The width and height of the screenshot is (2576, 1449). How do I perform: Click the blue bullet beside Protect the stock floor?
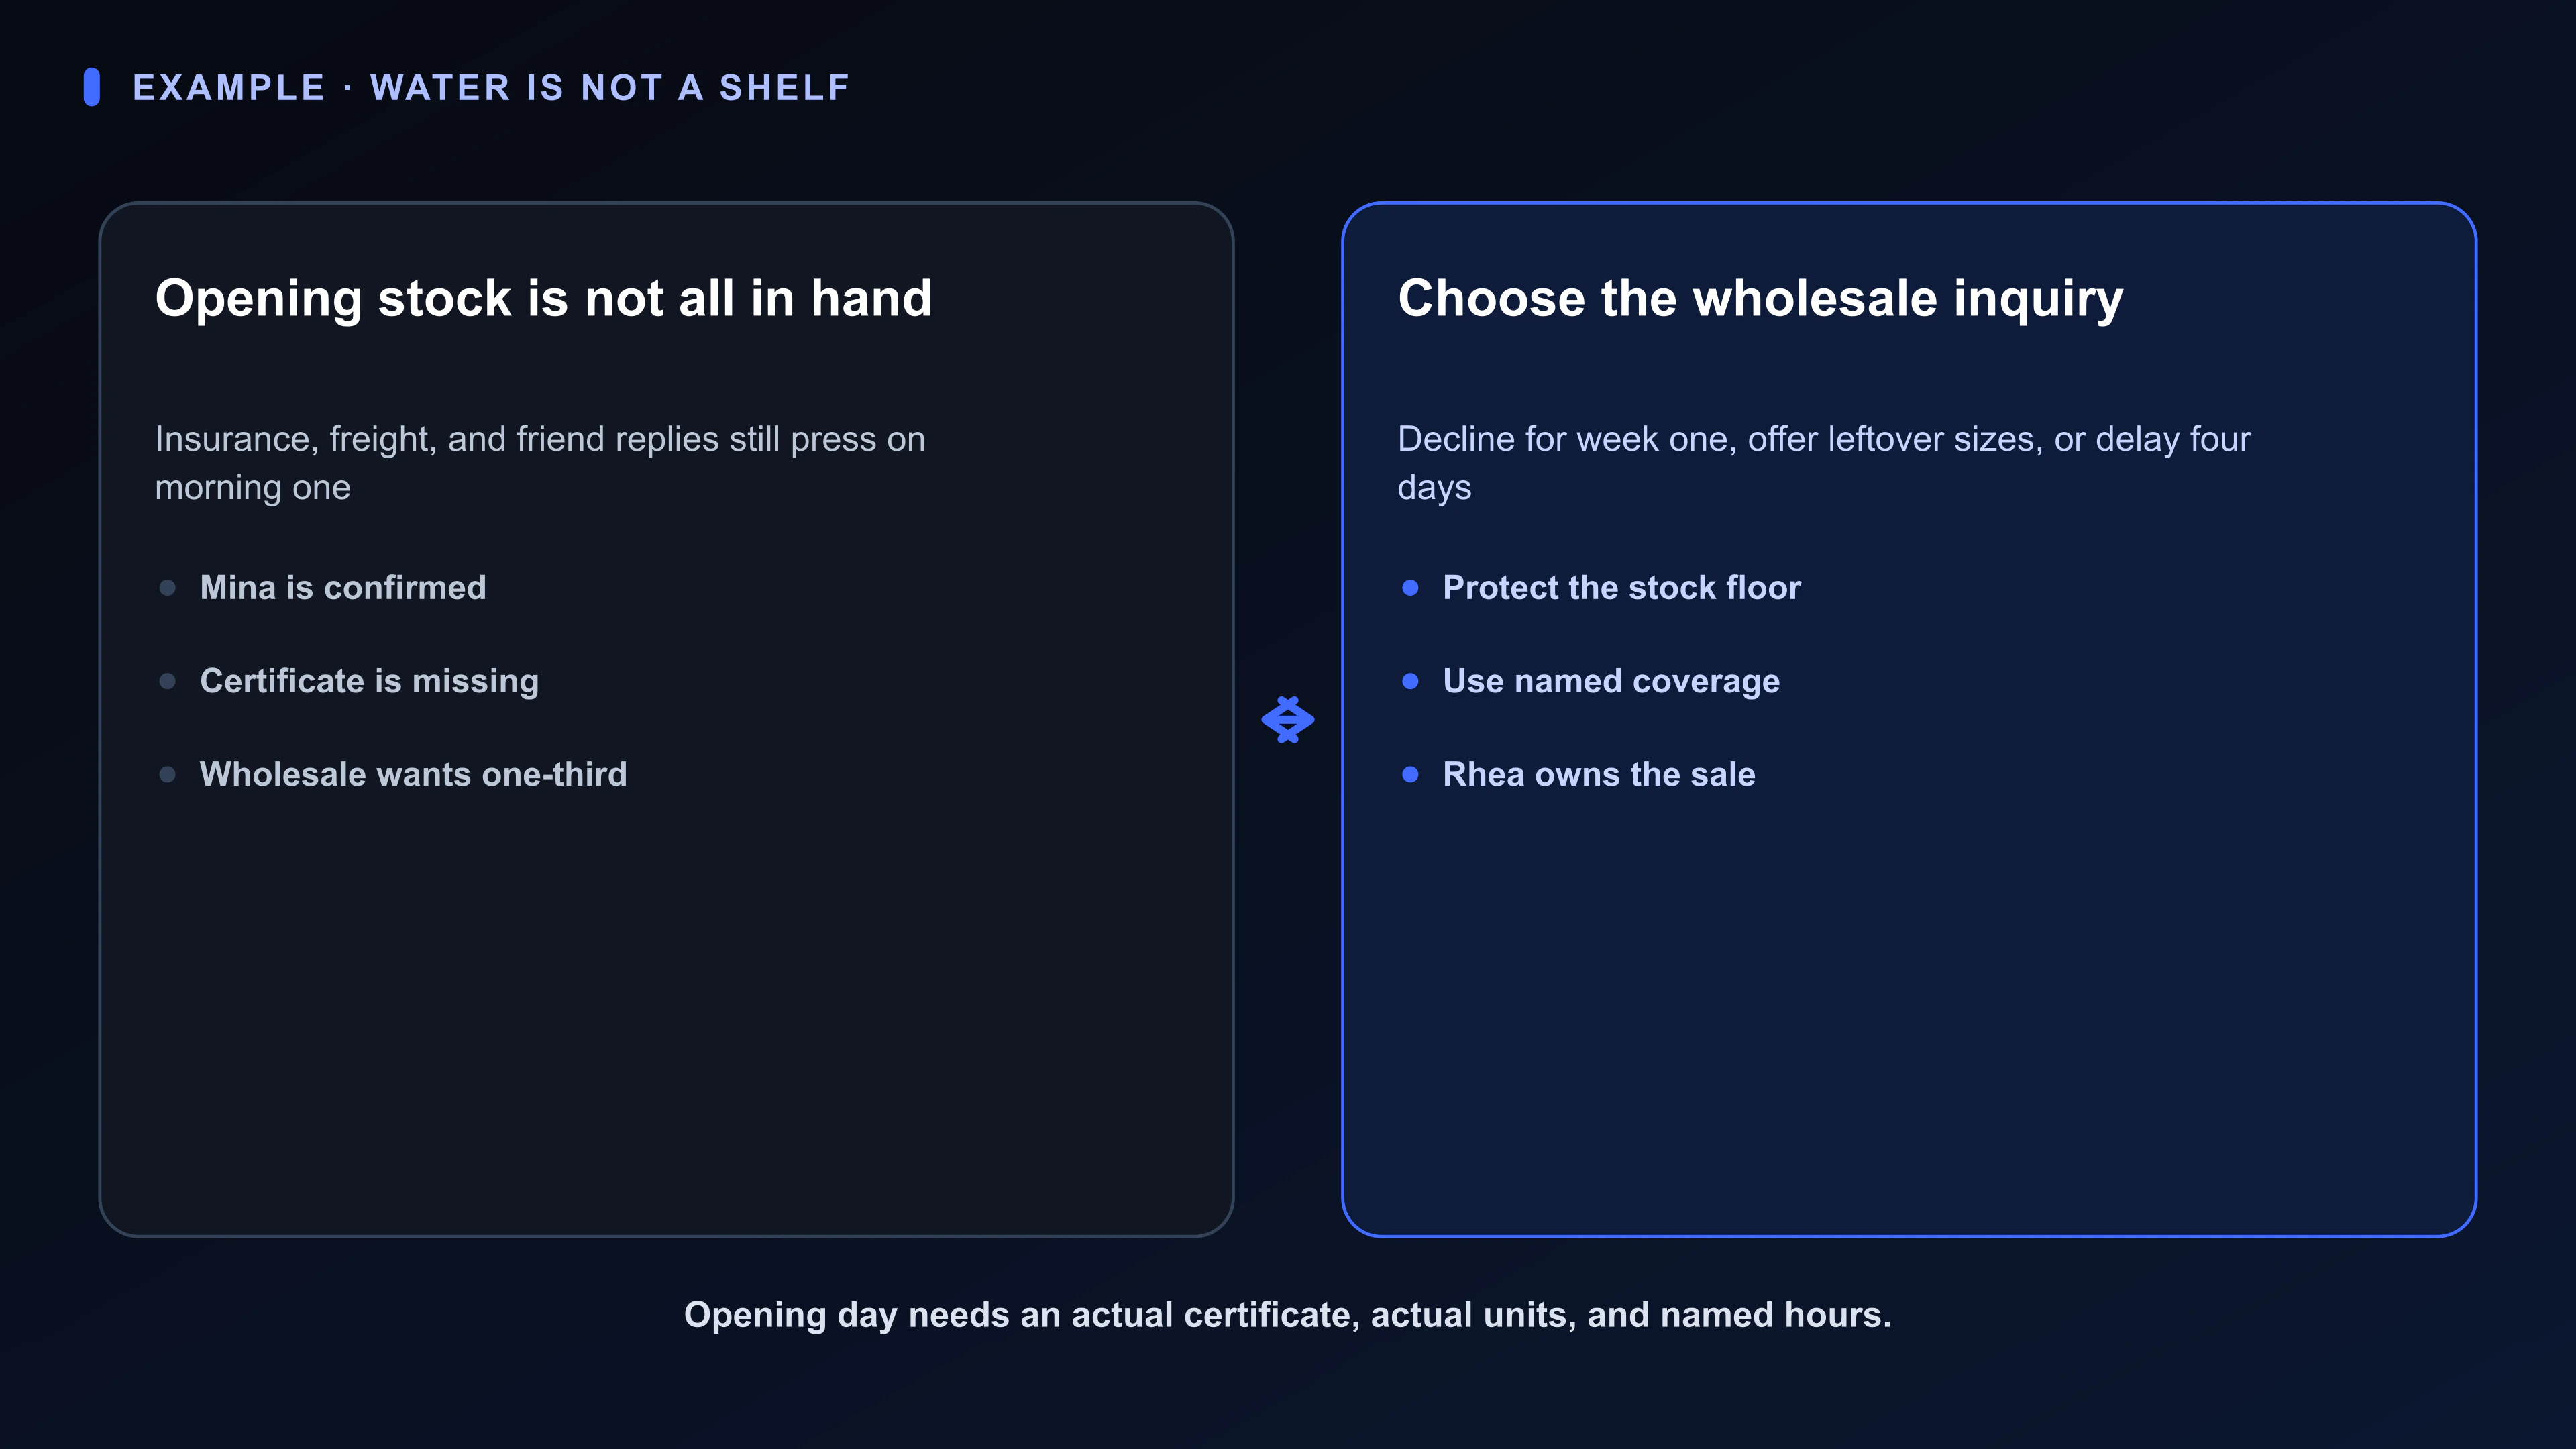[x=1410, y=588]
